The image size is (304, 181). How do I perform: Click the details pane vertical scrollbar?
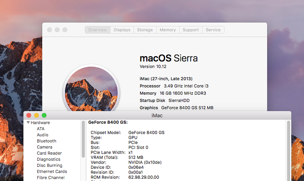tap(289, 150)
